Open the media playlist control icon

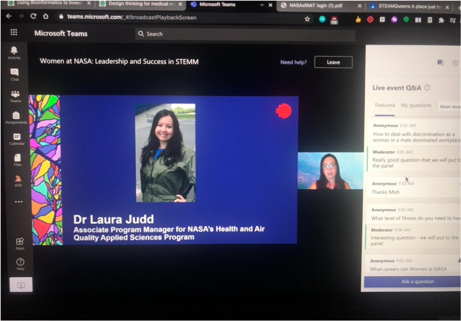(x=453, y=20)
